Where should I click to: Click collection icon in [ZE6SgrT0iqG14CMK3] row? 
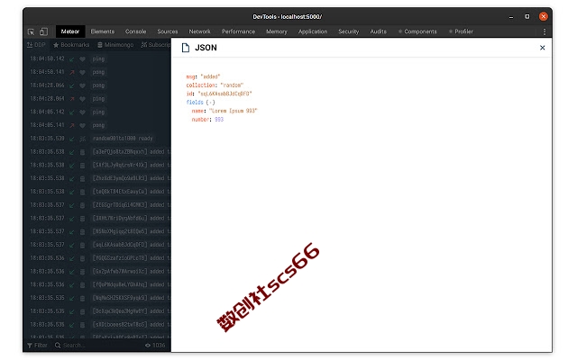pos(82,205)
